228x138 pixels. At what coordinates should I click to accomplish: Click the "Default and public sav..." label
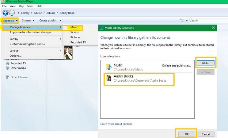tap(177, 66)
